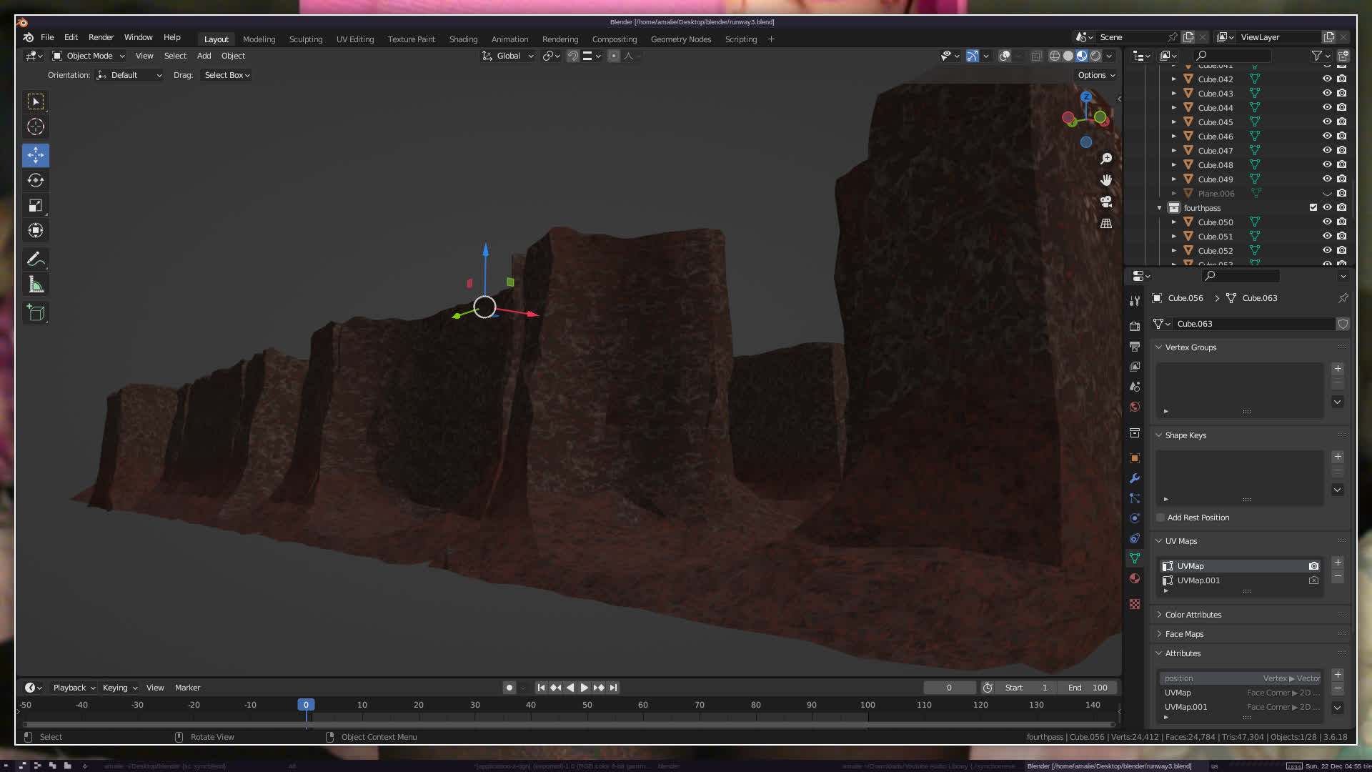Open the Material properties tab
Screen dimensions: 1372x772
tap(1135, 578)
